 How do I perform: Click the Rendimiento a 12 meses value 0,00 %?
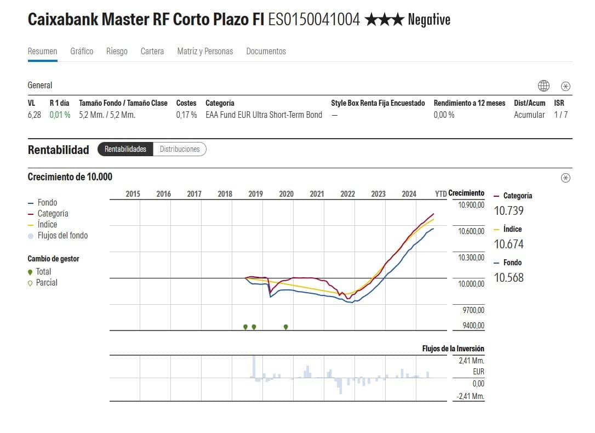(x=444, y=115)
